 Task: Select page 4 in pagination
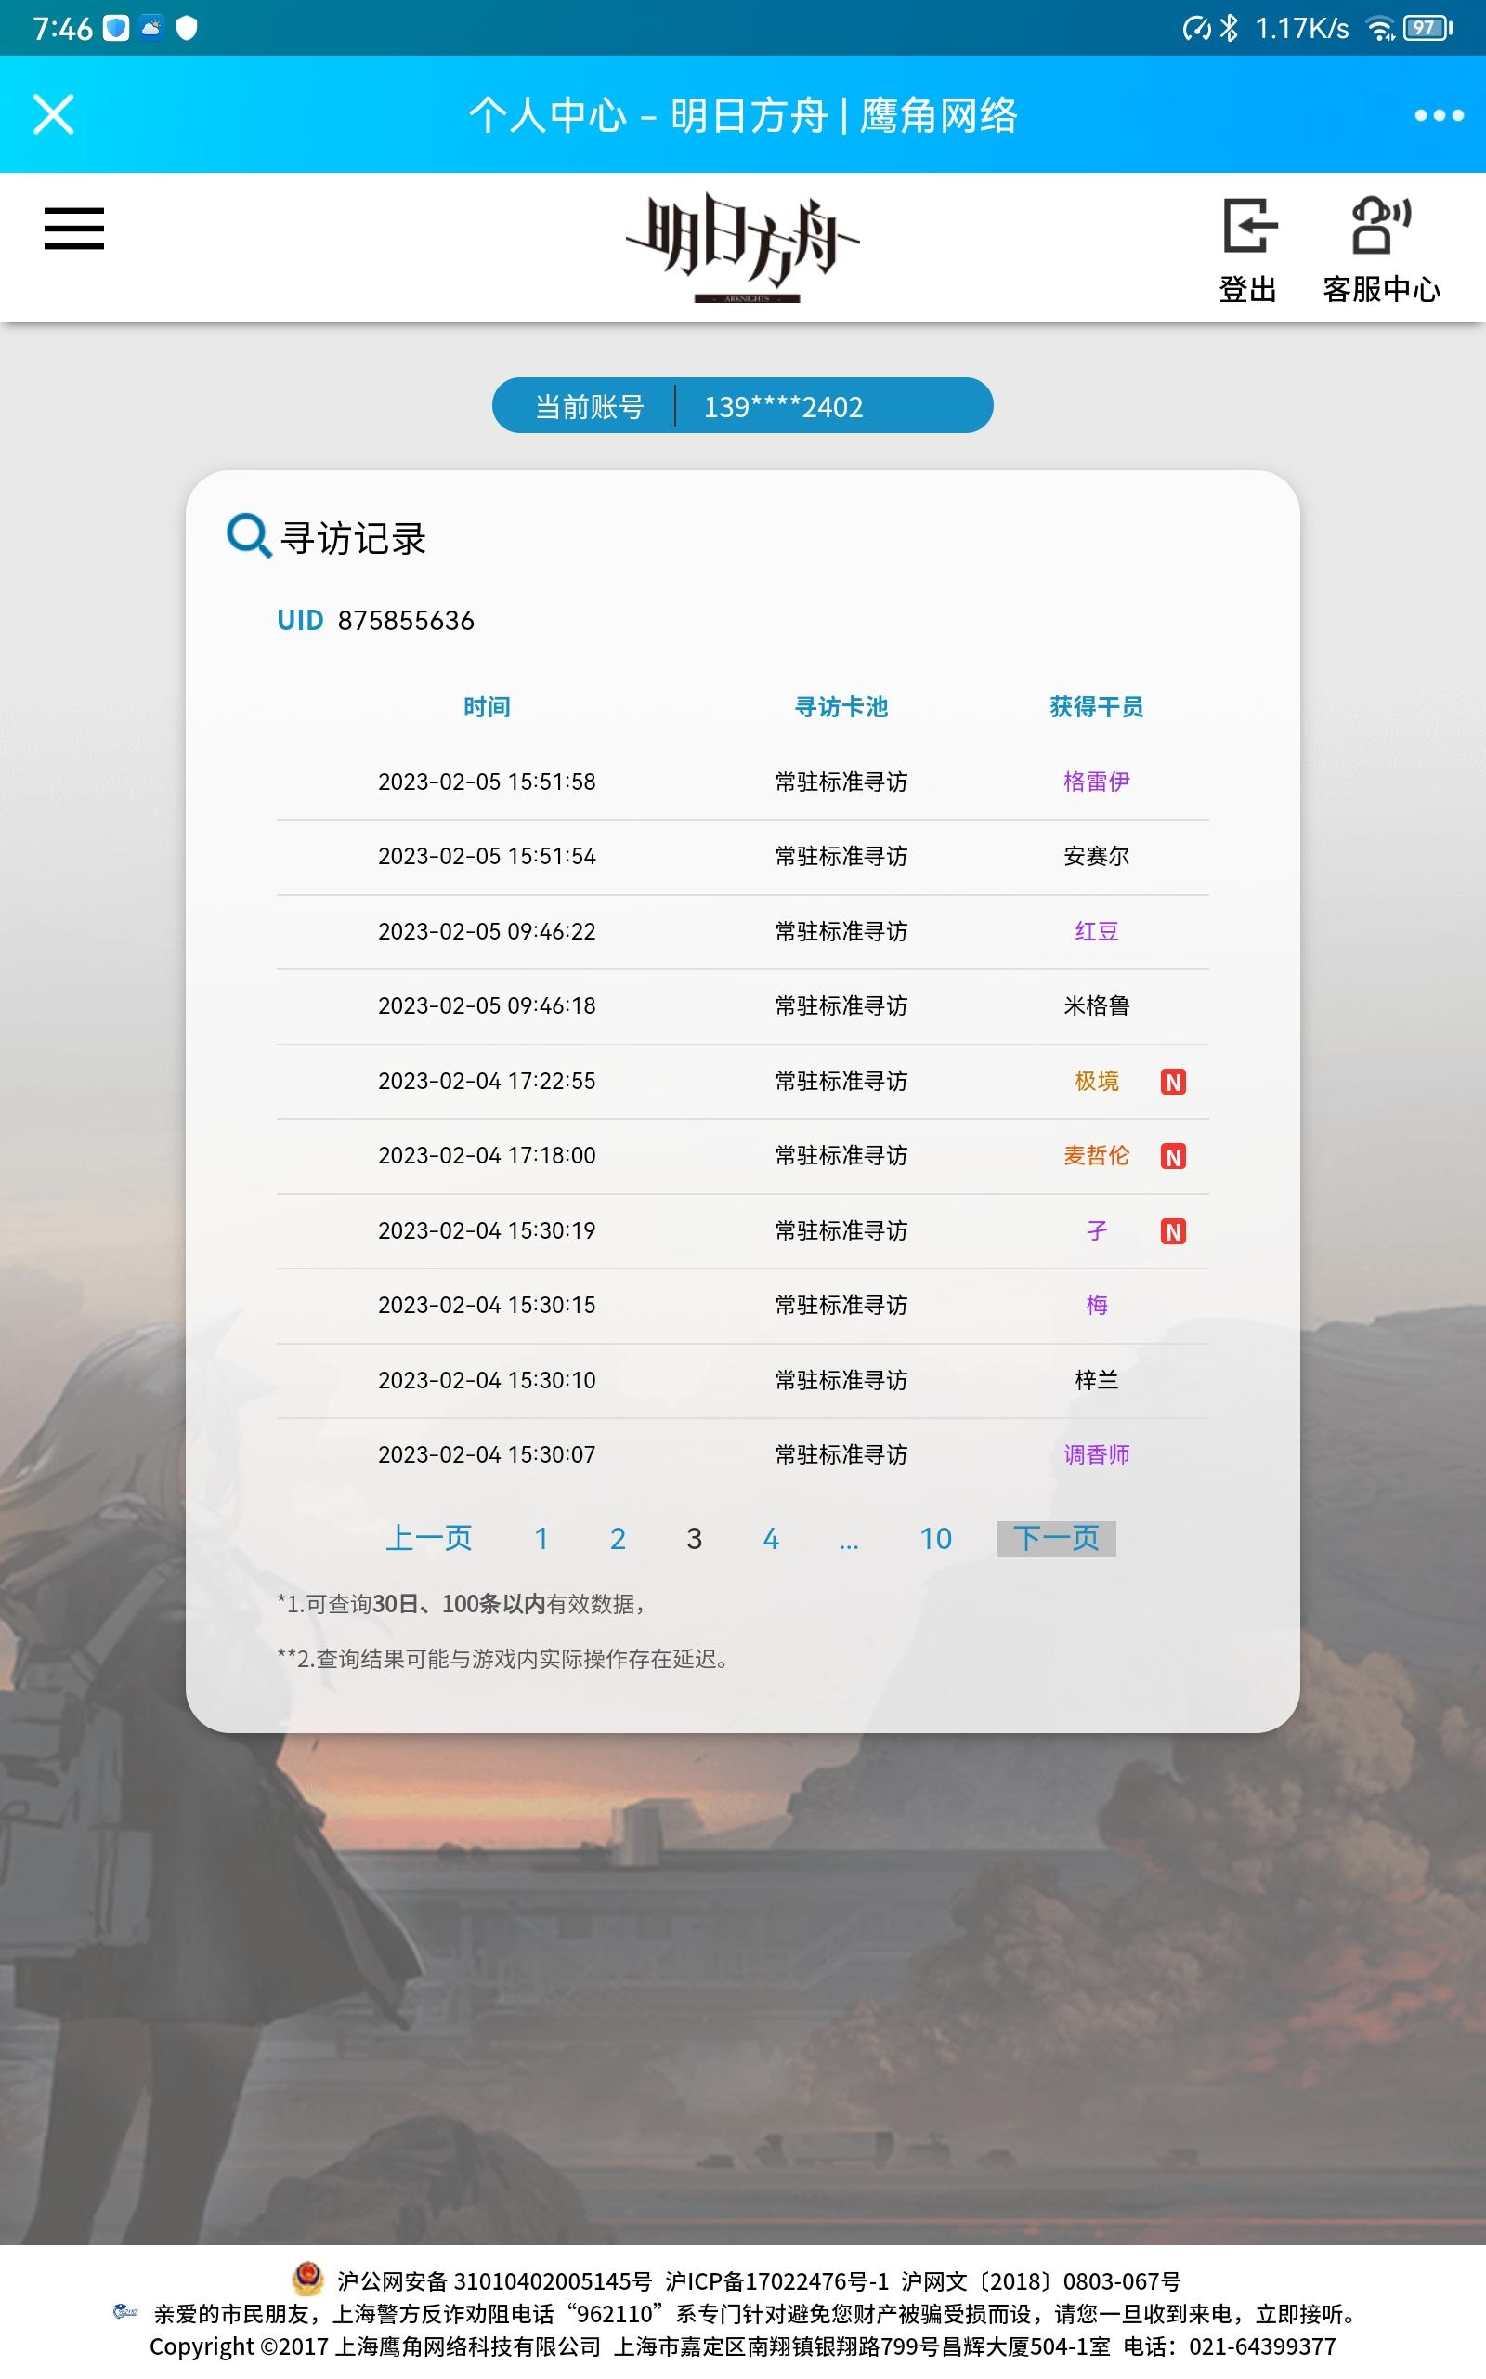point(772,1539)
